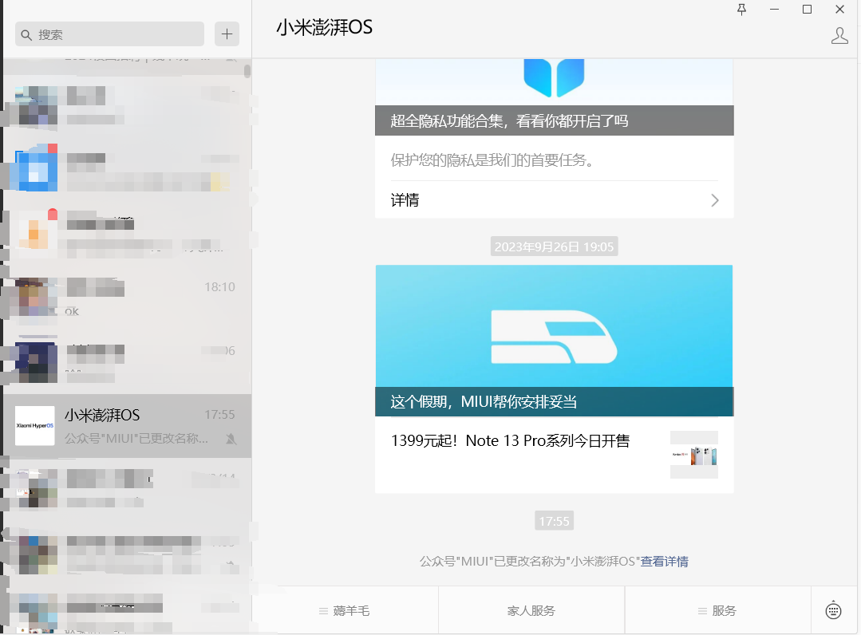Image resolution: width=861 pixels, height=635 pixels.
Task: Close the WeChat window
Action: coord(839,10)
